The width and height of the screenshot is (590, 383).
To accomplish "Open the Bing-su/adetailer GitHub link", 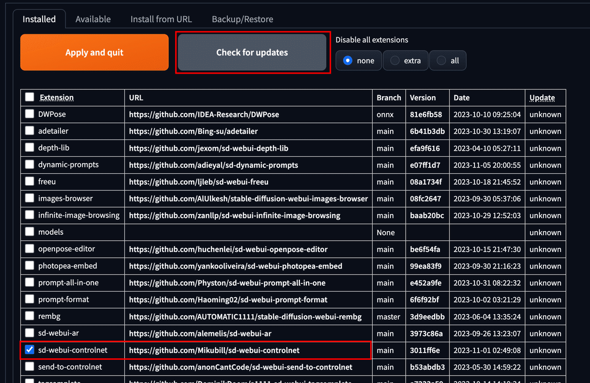I will (x=193, y=131).
